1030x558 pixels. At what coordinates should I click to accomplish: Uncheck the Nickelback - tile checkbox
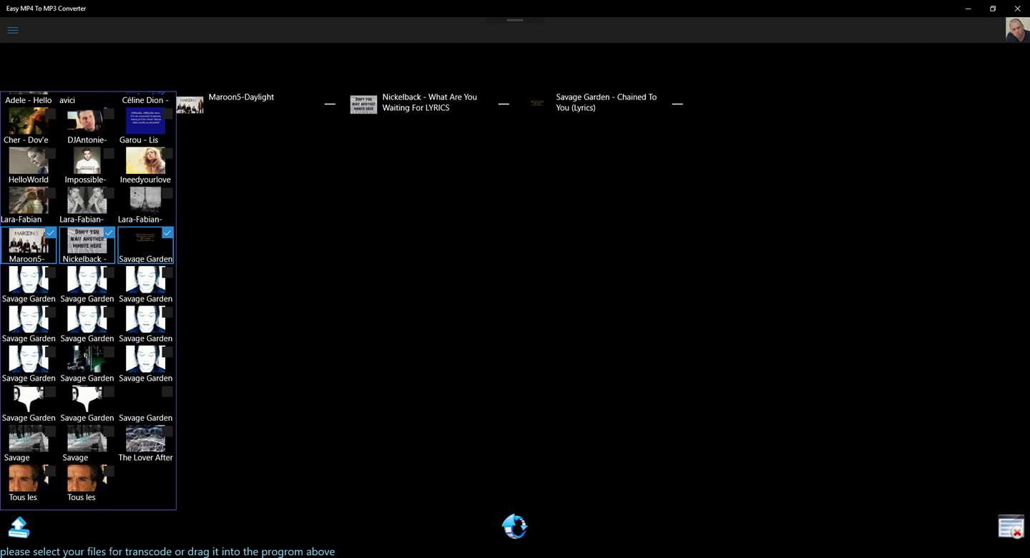(109, 232)
